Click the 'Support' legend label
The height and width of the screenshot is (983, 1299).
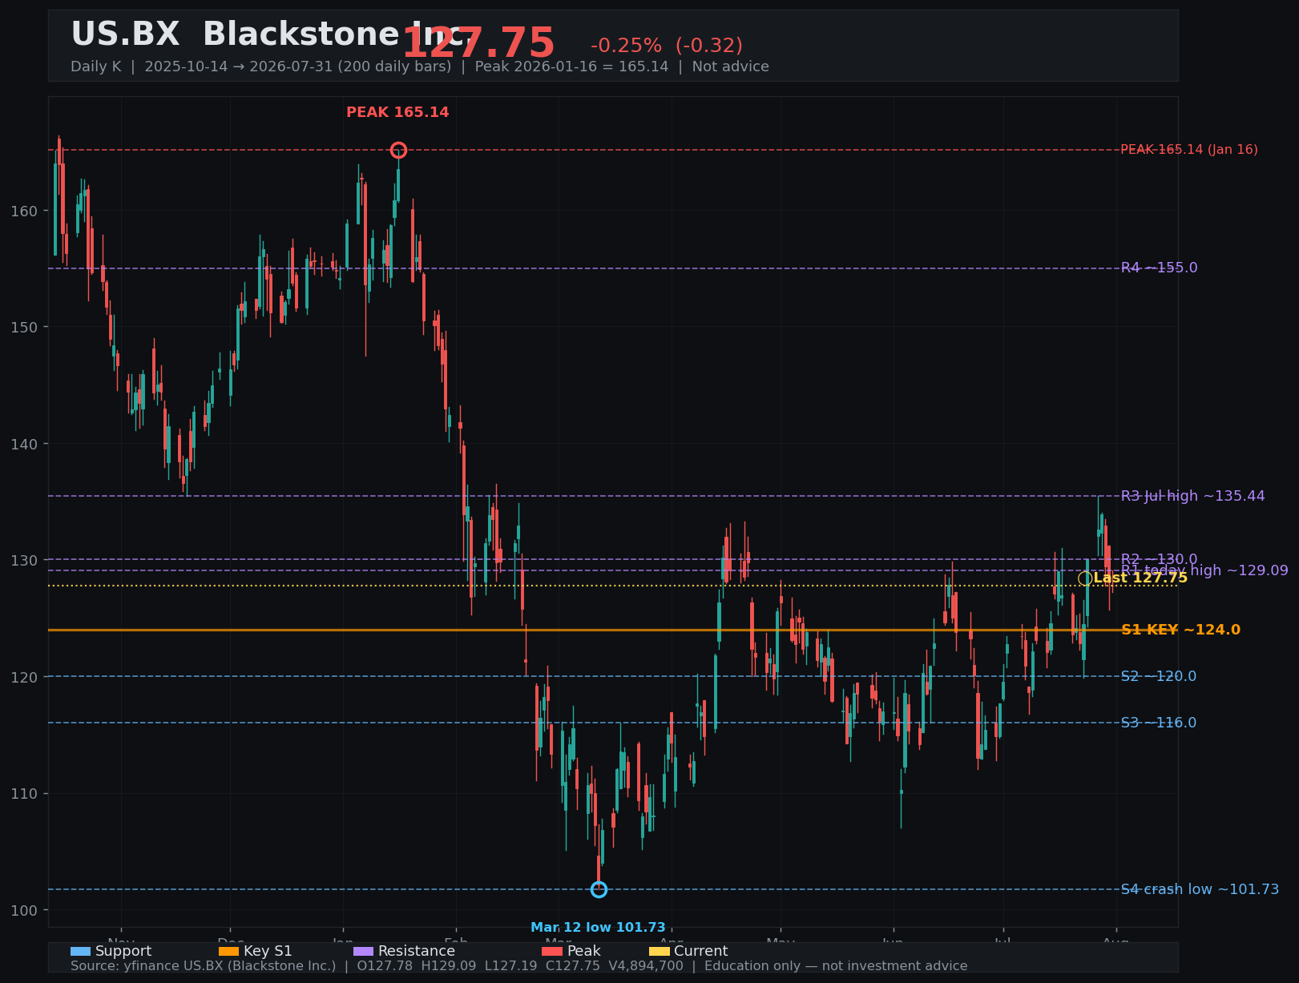coord(123,951)
